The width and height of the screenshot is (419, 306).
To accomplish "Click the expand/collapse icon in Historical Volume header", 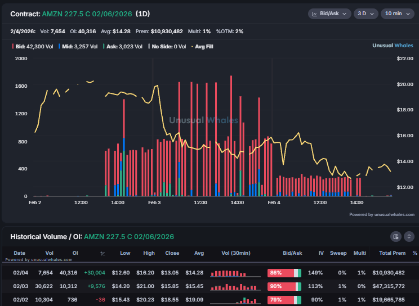I will (x=409, y=237).
